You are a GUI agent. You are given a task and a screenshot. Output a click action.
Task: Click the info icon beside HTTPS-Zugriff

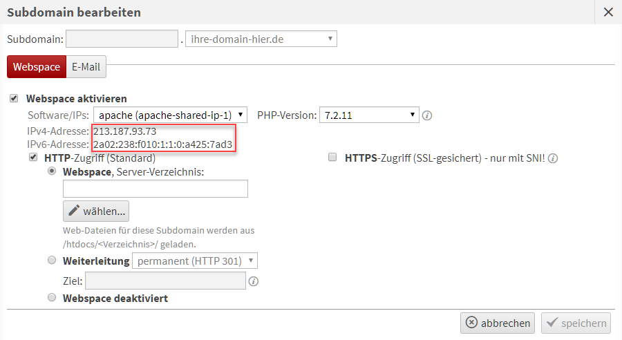553,158
